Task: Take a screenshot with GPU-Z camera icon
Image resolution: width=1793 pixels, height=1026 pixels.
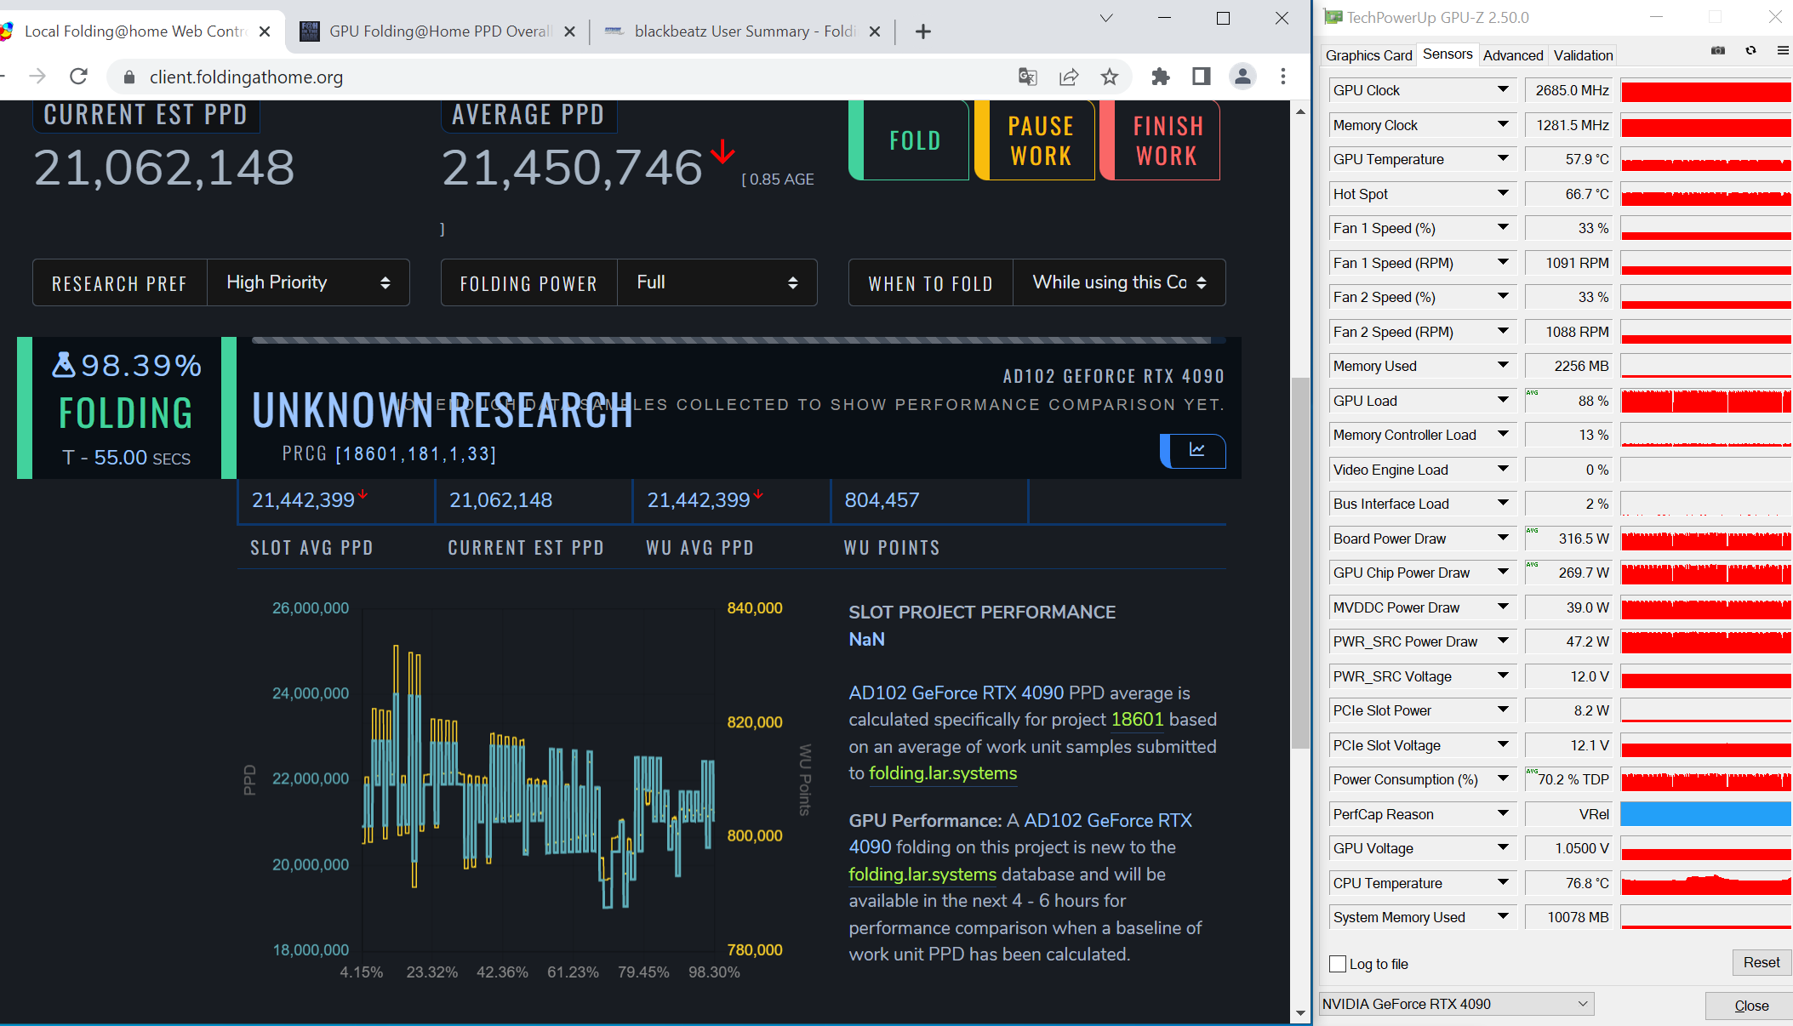Action: pyautogui.click(x=1718, y=51)
